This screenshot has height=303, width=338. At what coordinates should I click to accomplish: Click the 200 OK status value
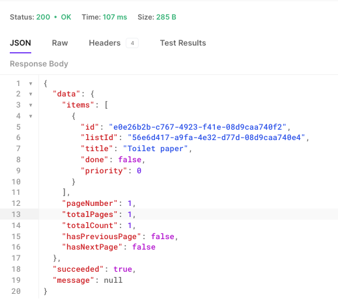tap(53, 17)
